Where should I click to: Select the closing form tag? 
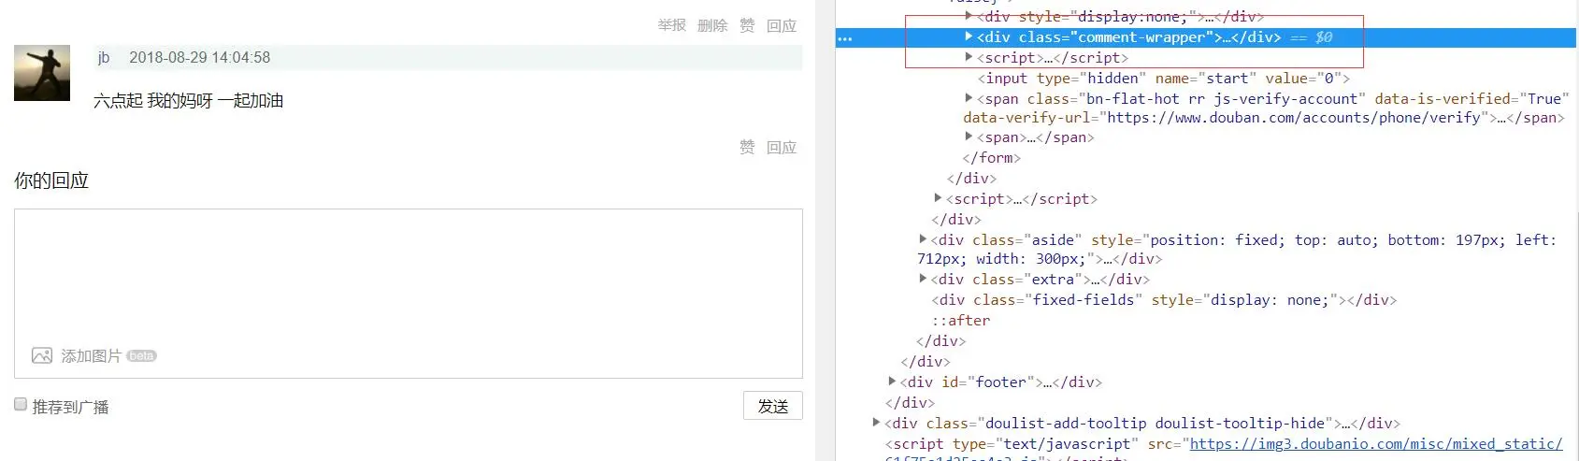[x=991, y=157]
